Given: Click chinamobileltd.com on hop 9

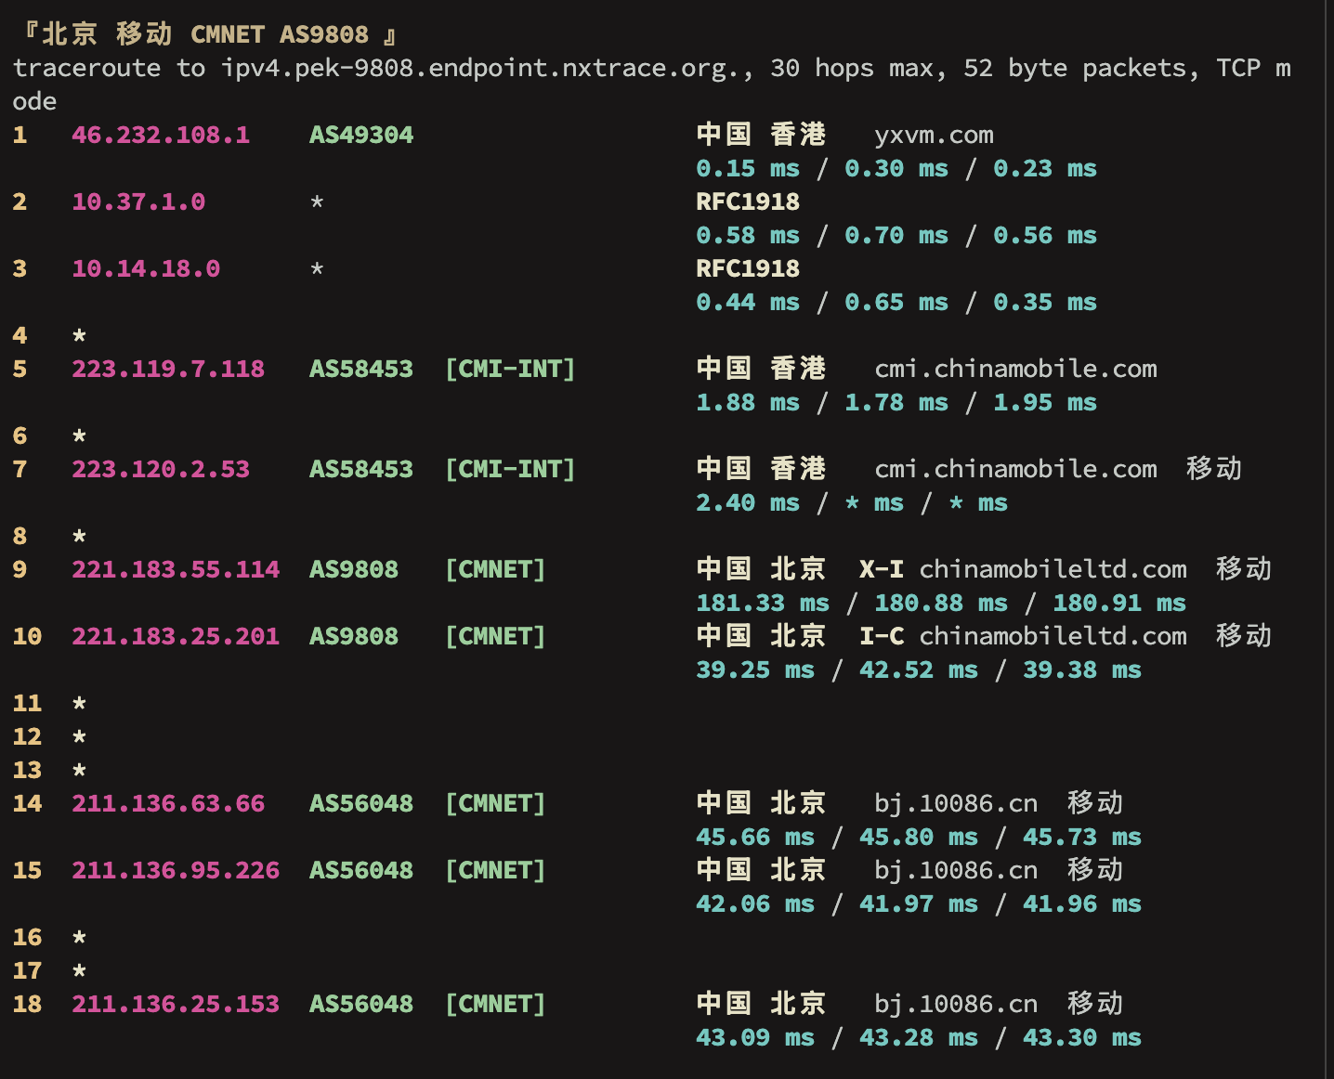Looking at the screenshot, I should coord(1053,569).
